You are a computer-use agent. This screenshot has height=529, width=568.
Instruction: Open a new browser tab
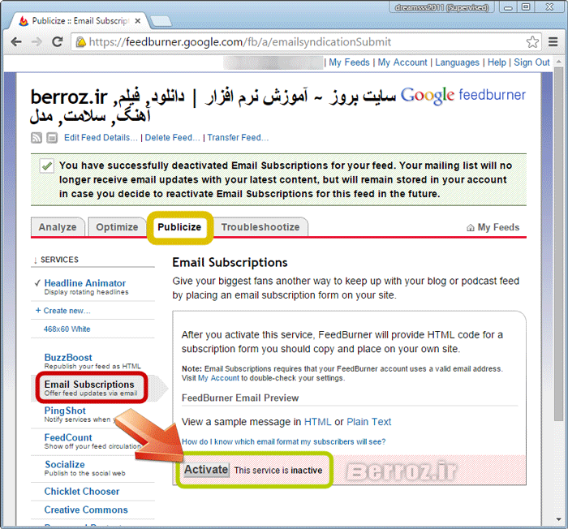point(161,21)
